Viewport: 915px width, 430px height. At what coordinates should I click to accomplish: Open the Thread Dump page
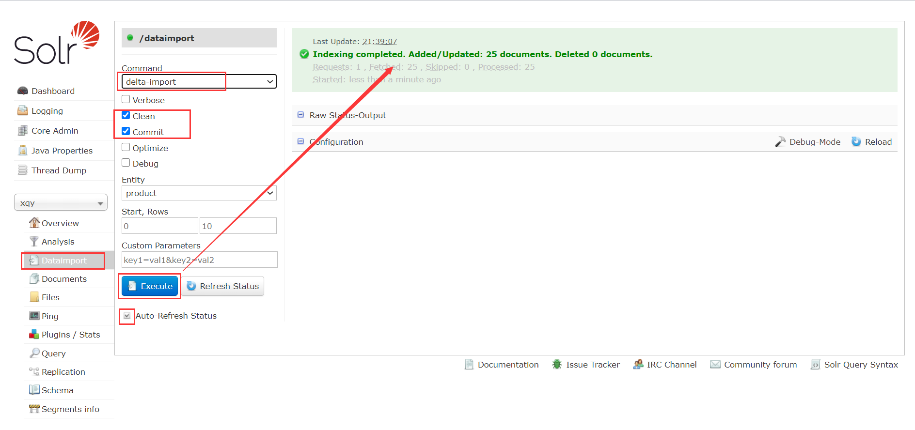pos(59,170)
